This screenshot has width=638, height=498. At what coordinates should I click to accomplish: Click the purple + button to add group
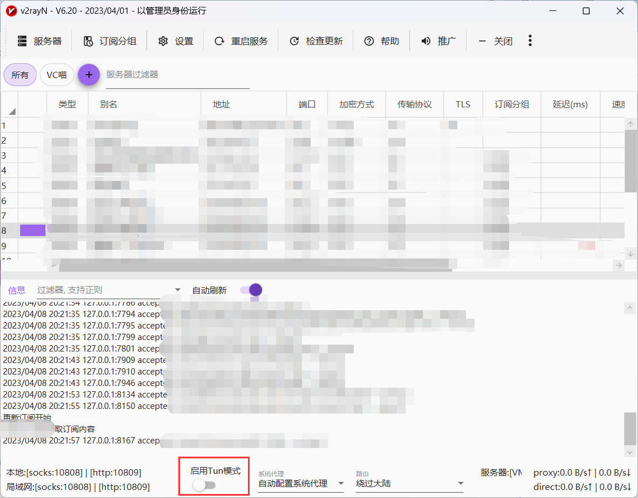tap(89, 75)
